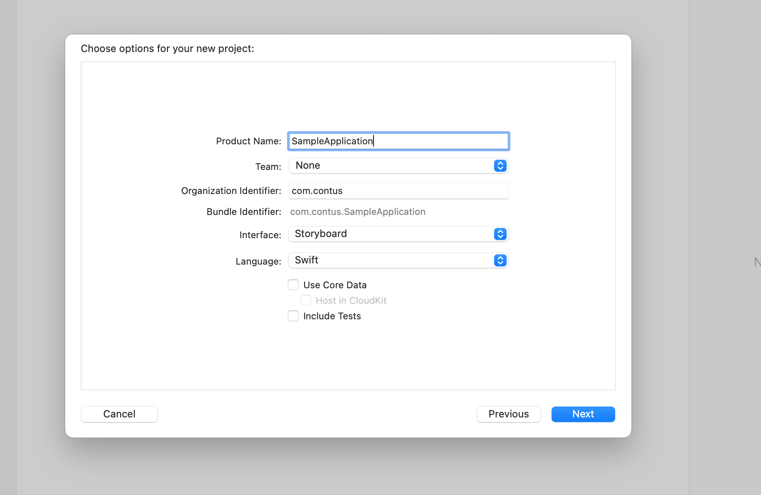Focus the Organization Identifier text field
Screen dimensions: 761x495
coord(398,191)
